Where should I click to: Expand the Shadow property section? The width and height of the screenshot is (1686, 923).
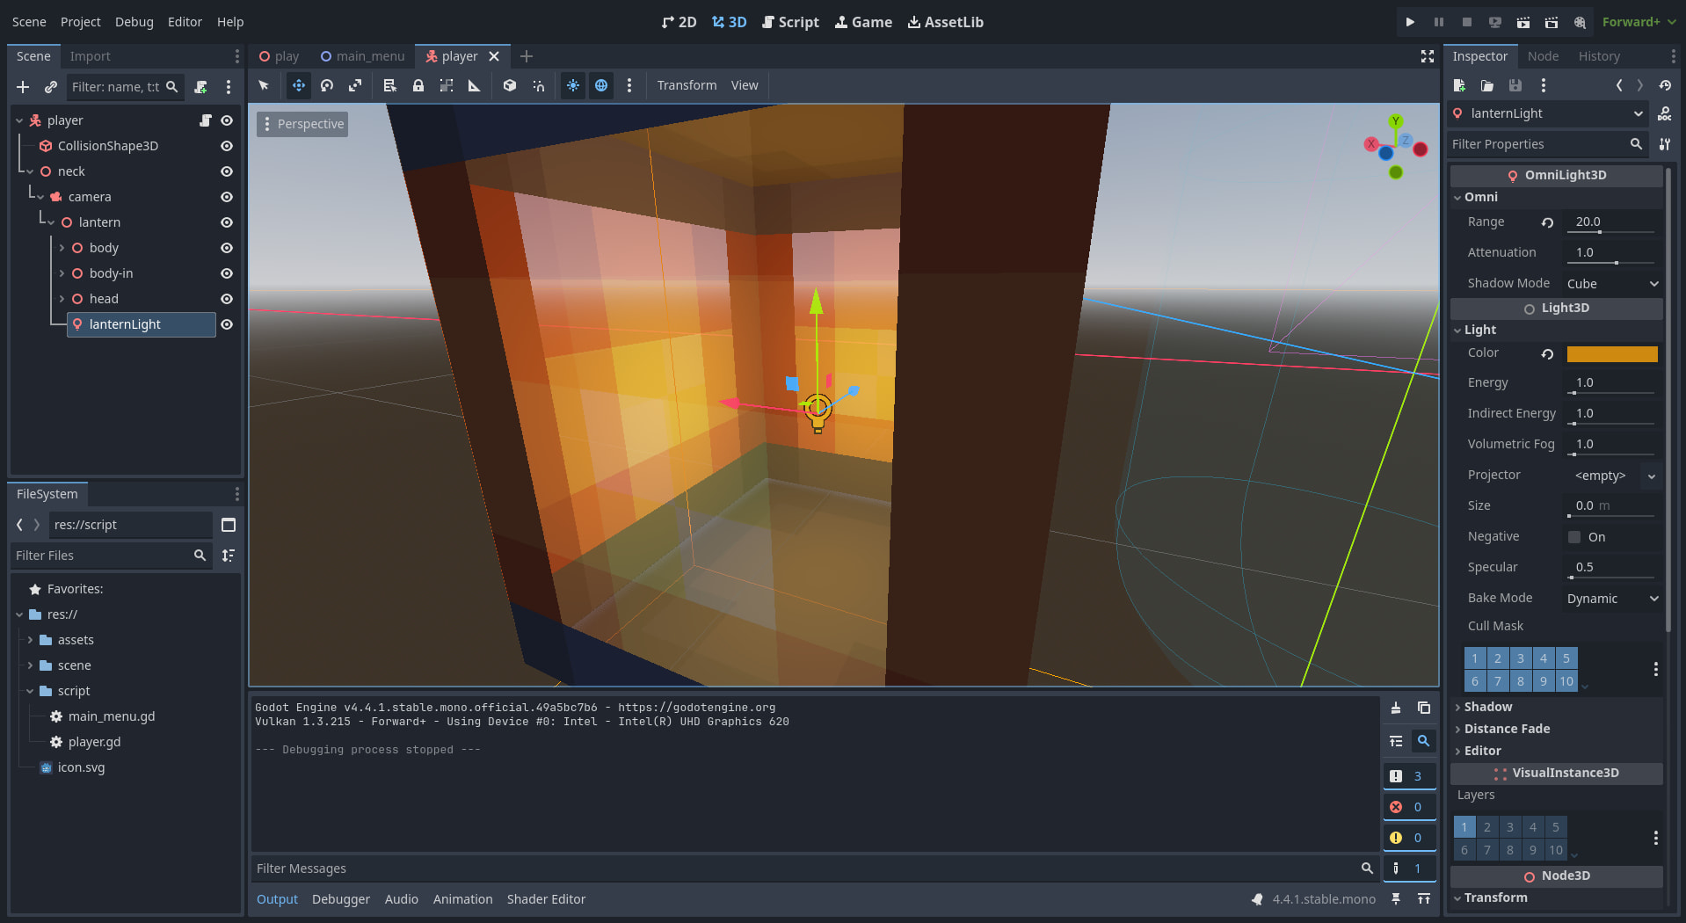point(1487,707)
